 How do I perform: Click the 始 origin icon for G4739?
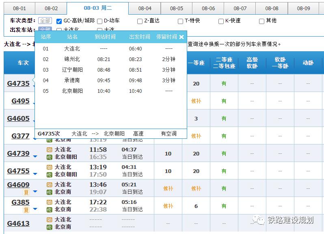click(50, 150)
